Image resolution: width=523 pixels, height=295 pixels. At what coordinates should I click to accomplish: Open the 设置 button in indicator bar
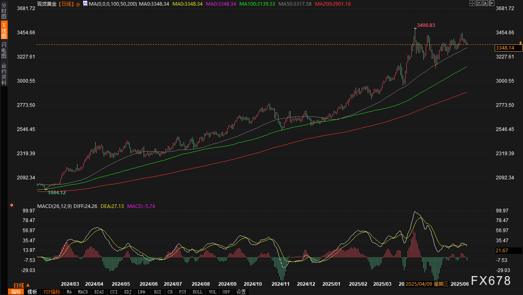241,292
